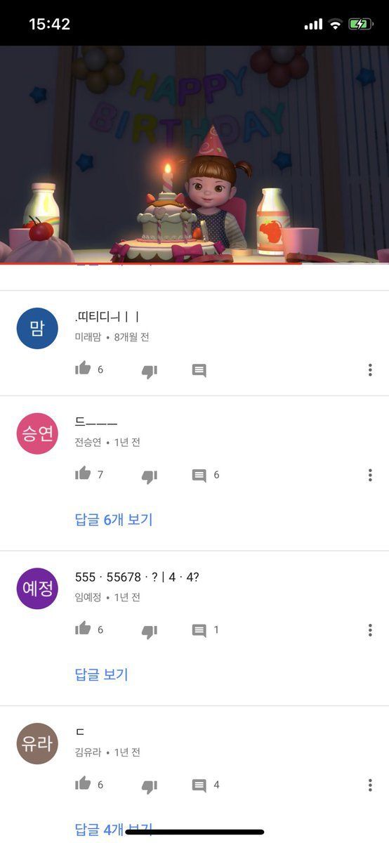Image resolution: width=389 pixels, height=843 pixels.
Task: Open options menu for 김유라's comment
Action: [x=370, y=785]
